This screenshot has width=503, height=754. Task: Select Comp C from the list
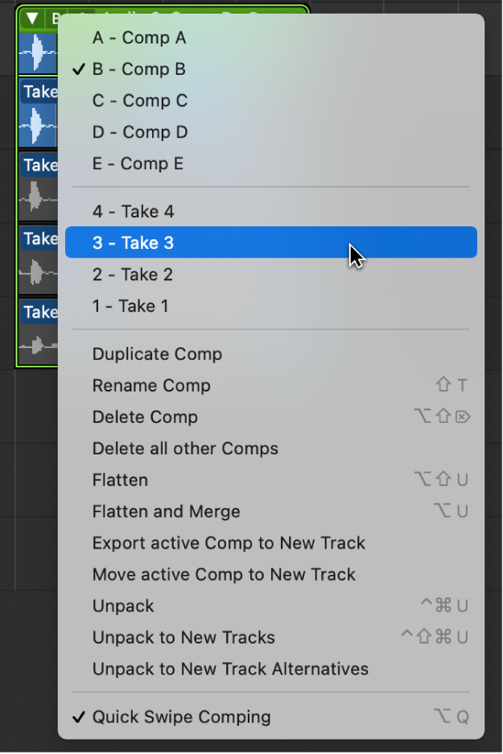[139, 101]
